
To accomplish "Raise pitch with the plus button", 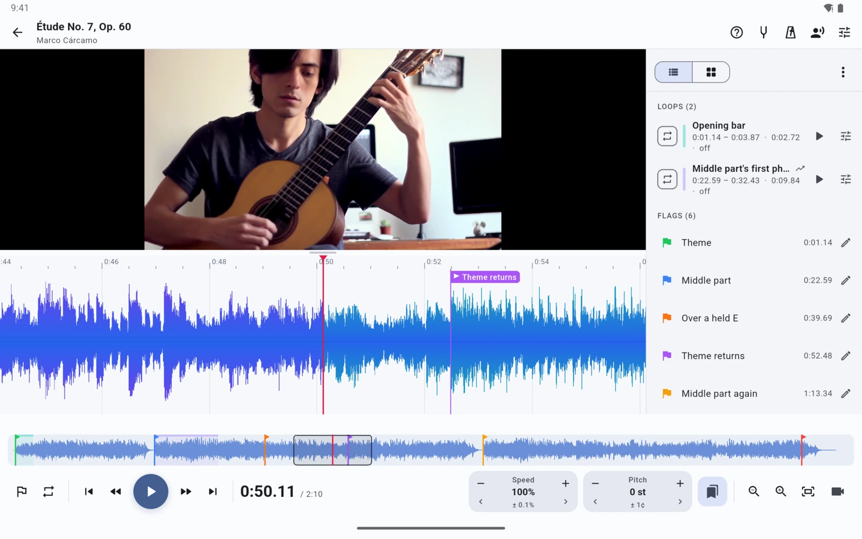I will 680,483.
